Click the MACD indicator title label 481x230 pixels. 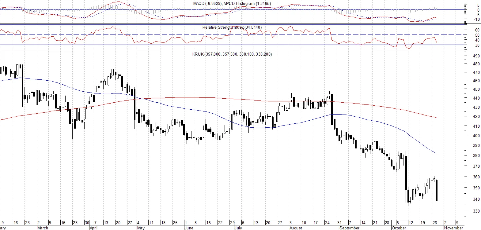[232, 4]
